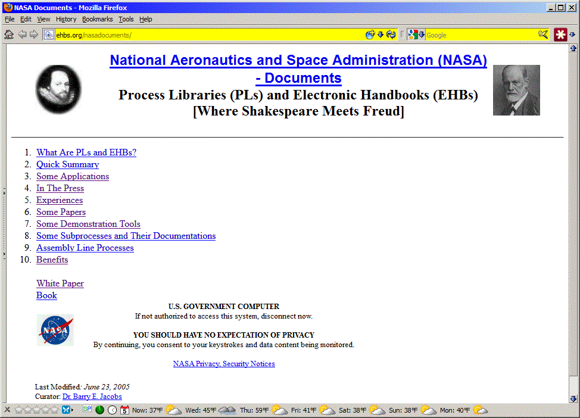Click the Shakespeare portrait image

pyautogui.click(x=58, y=89)
